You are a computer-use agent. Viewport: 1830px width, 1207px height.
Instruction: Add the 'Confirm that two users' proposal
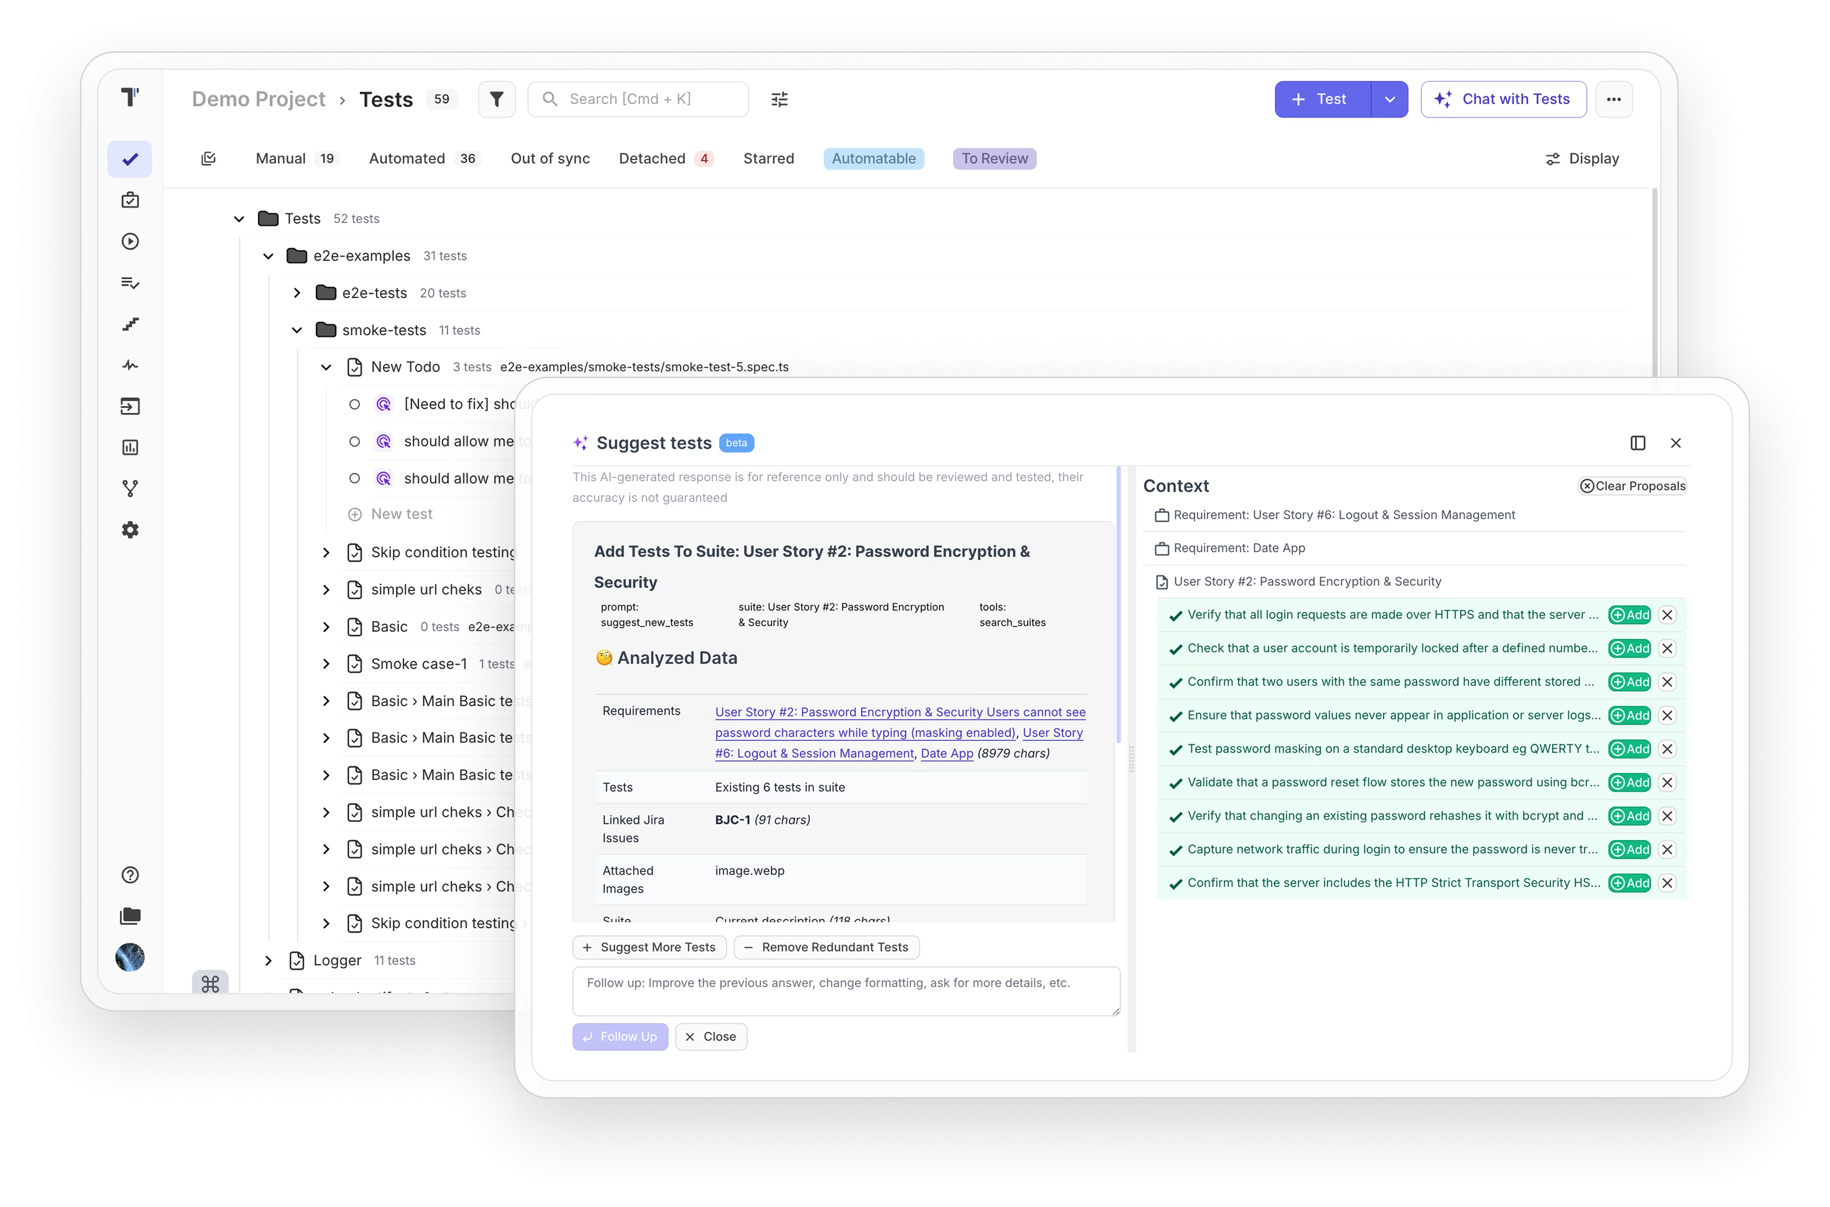(1630, 682)
